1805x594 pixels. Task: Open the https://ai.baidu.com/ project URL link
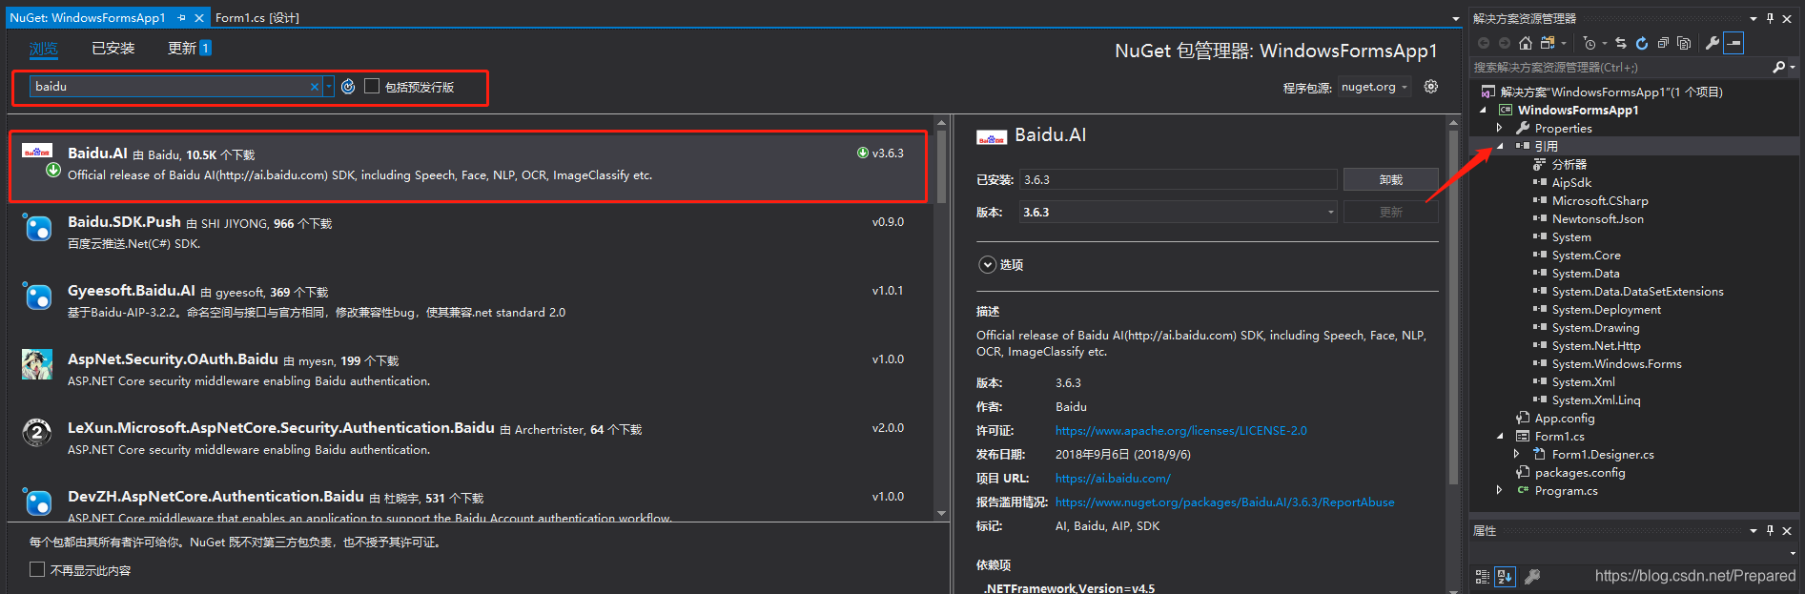point(1113,479)
